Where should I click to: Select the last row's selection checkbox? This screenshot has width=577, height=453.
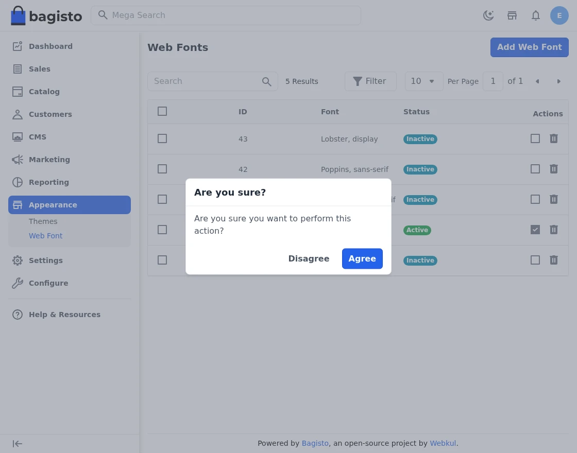(162, 260)
